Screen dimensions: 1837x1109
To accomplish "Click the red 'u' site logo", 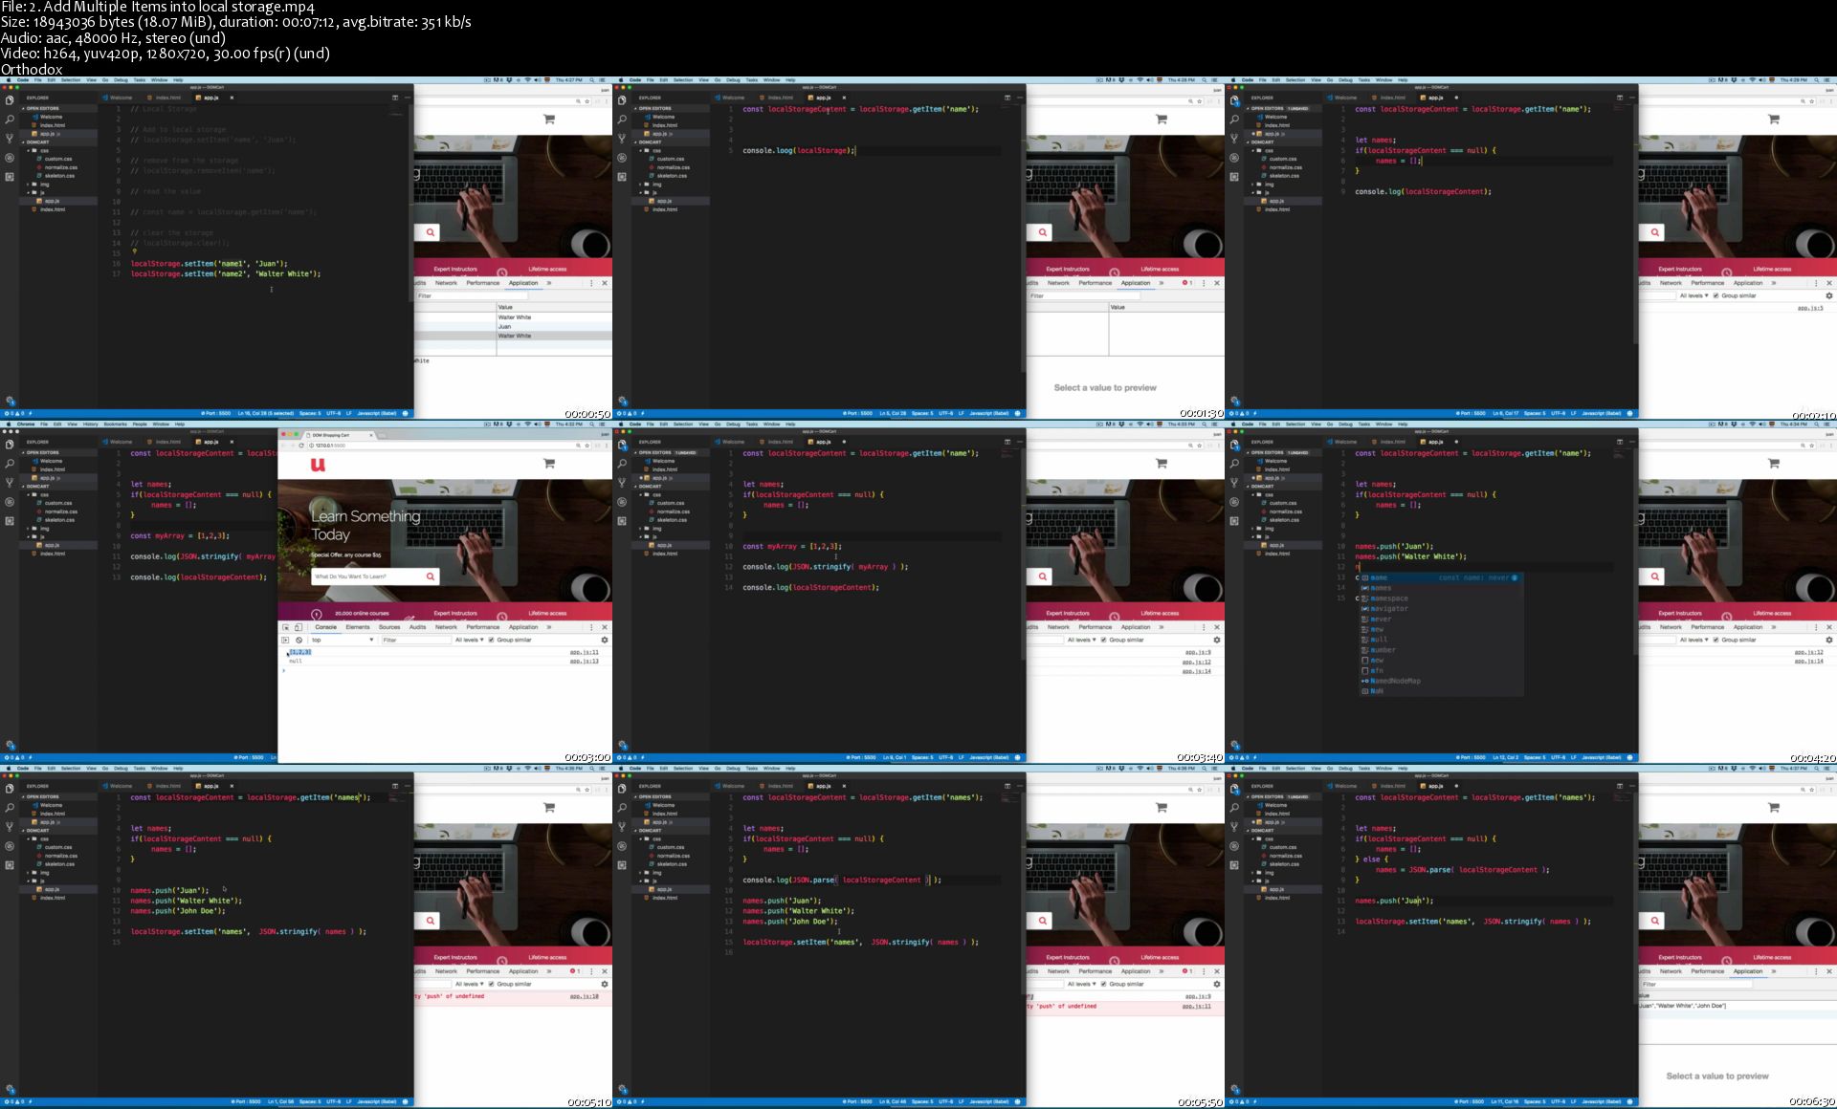I will [318, 465].
